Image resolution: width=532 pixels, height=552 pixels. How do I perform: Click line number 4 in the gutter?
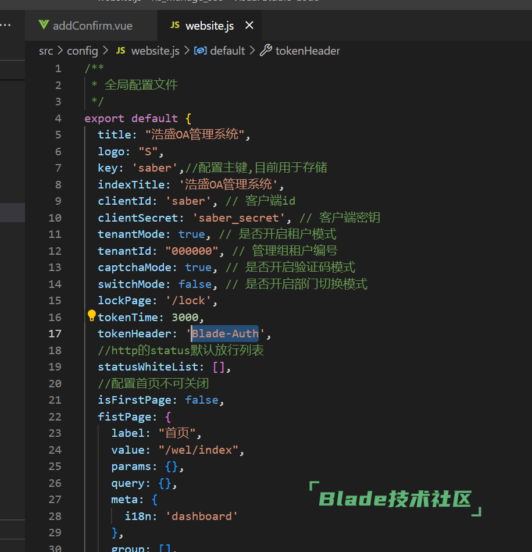[58, 118]
